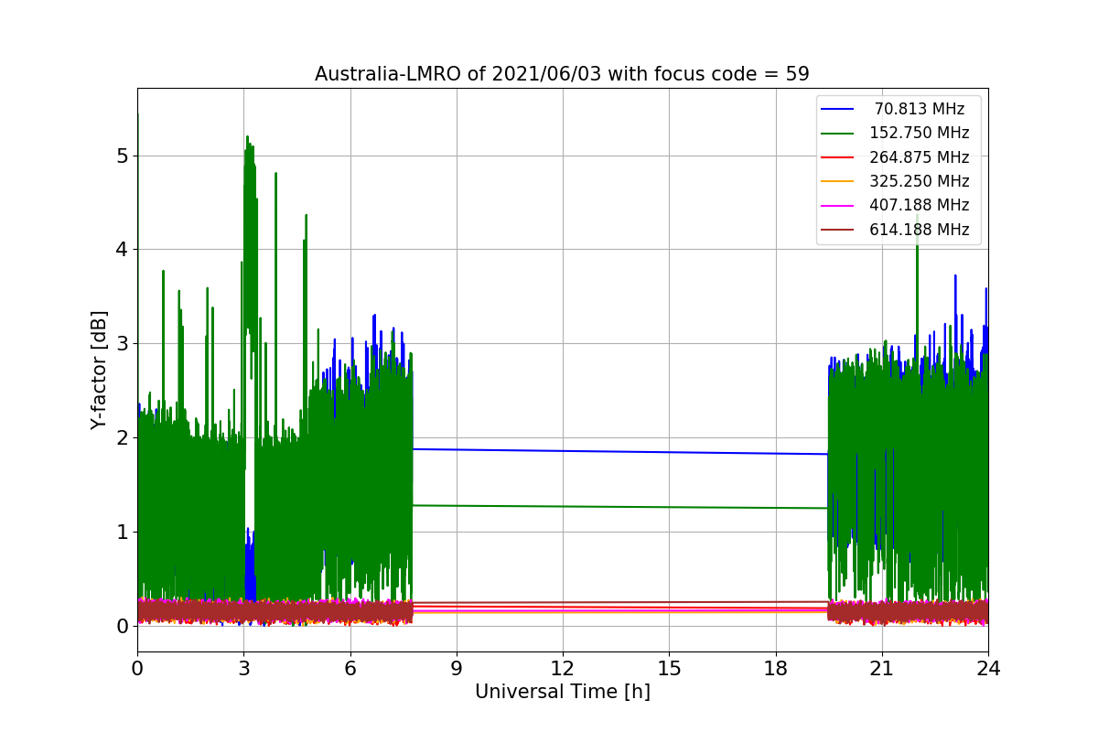Click x-axis tick label 18

pyautogui.click(x=775, y=668)
